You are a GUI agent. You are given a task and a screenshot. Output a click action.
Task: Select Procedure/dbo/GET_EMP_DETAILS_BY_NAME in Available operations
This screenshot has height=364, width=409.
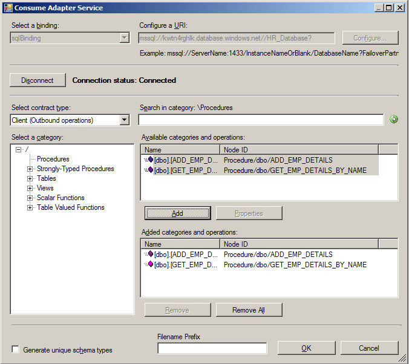coord(295,171)
